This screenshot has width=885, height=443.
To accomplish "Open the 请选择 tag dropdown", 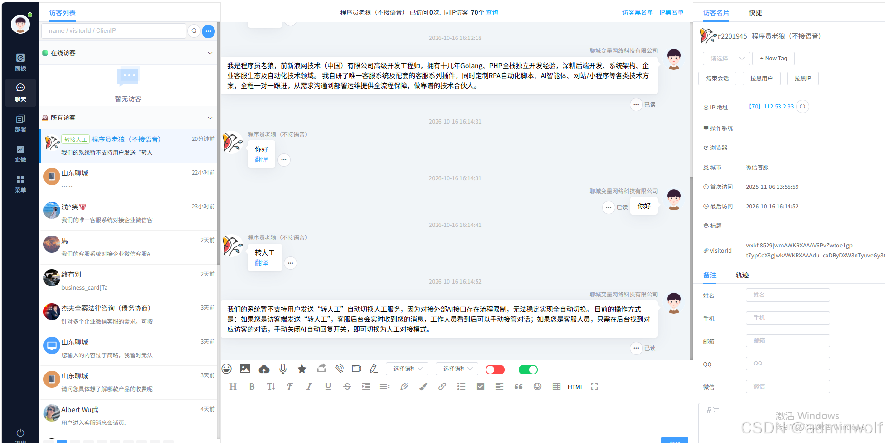I will [727, 59].
